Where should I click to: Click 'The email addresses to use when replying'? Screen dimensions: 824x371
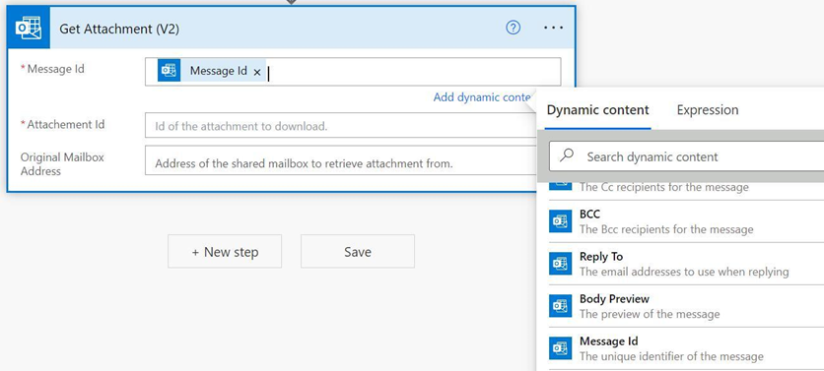click(x=684, y=272)
